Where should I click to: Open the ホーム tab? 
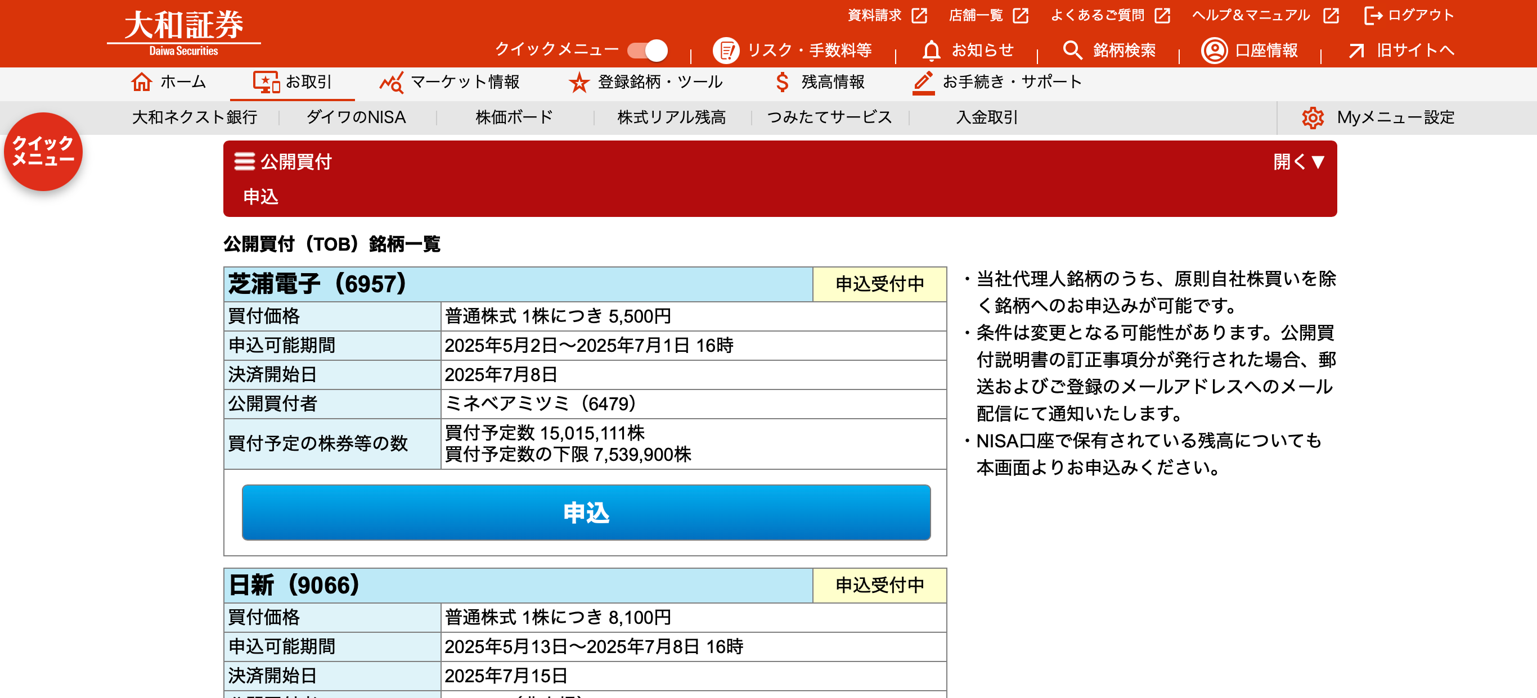coord(168,82)
